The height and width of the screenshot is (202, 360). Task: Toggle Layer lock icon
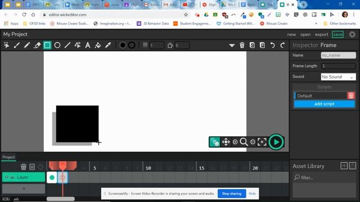12,177
